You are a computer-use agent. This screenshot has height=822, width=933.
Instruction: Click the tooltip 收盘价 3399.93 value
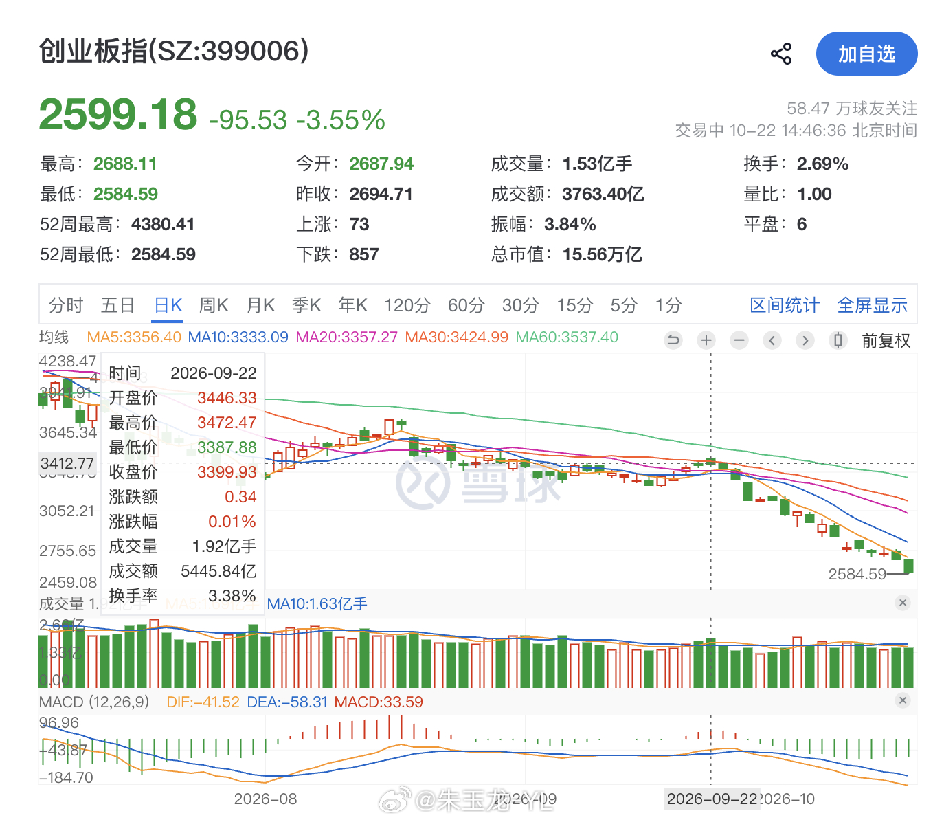click(x=227, y=472)
